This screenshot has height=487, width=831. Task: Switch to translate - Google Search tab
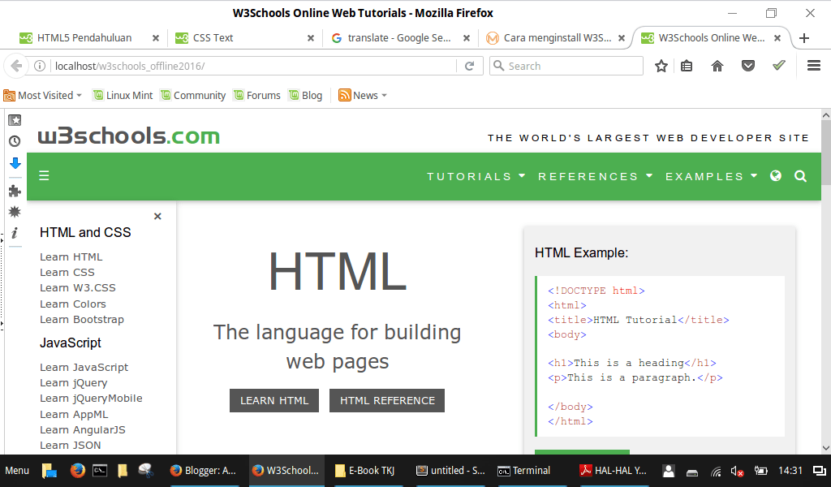coord(398,38)
